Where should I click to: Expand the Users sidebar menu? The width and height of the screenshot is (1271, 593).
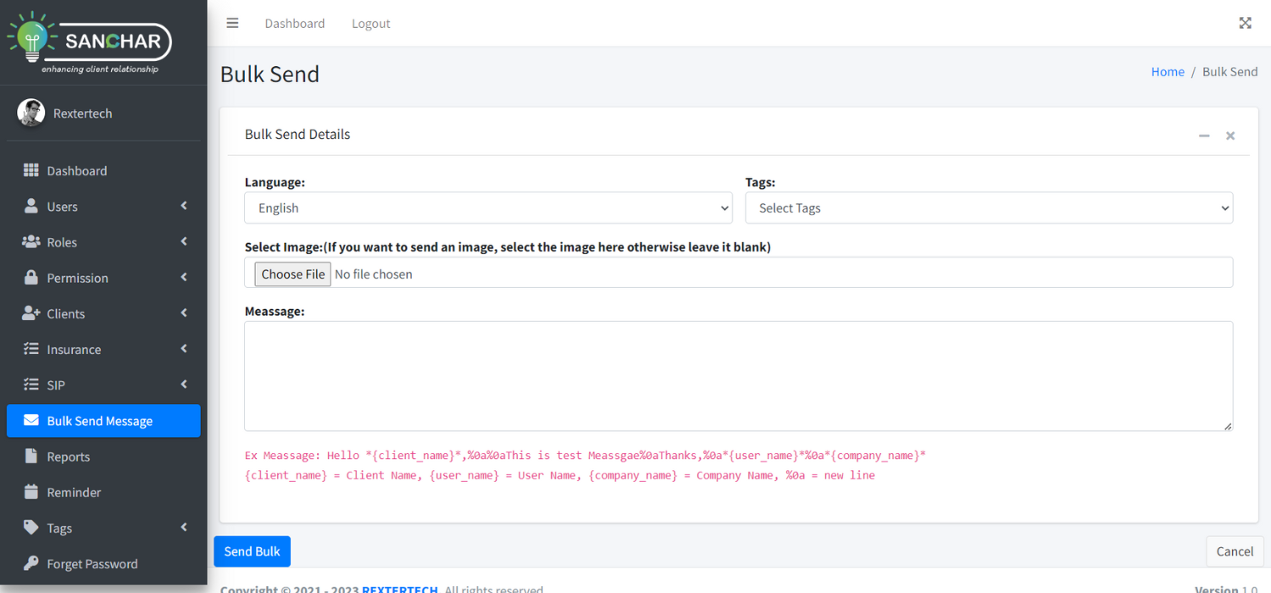pyautogui.click(x=103, y=207)
